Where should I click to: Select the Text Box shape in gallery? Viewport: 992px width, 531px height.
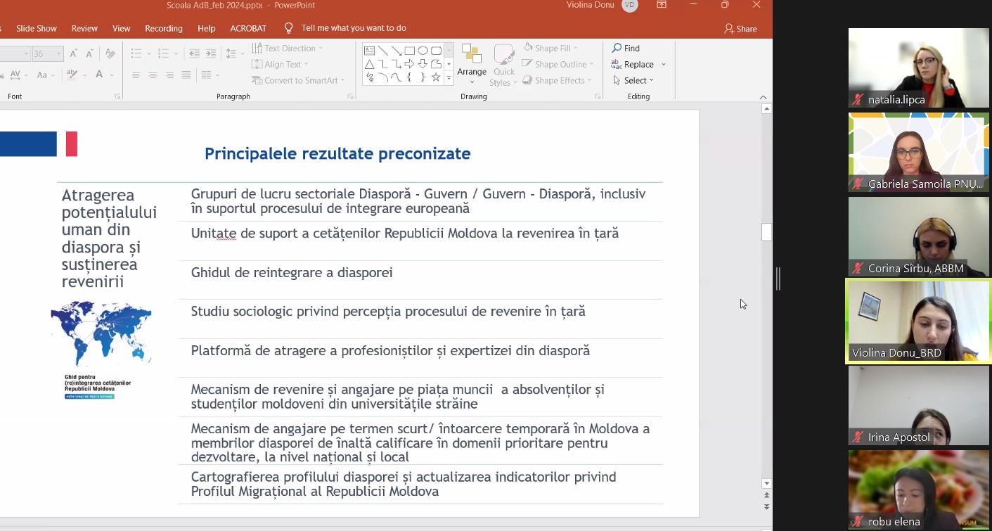point(369,51)
